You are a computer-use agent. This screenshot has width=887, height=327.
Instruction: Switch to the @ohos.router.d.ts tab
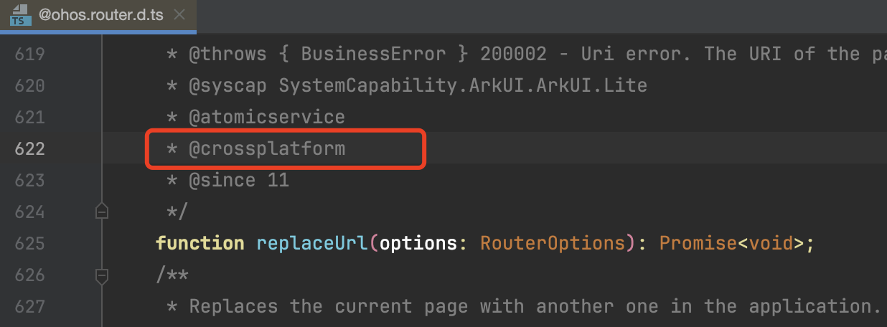click(98, 16)
